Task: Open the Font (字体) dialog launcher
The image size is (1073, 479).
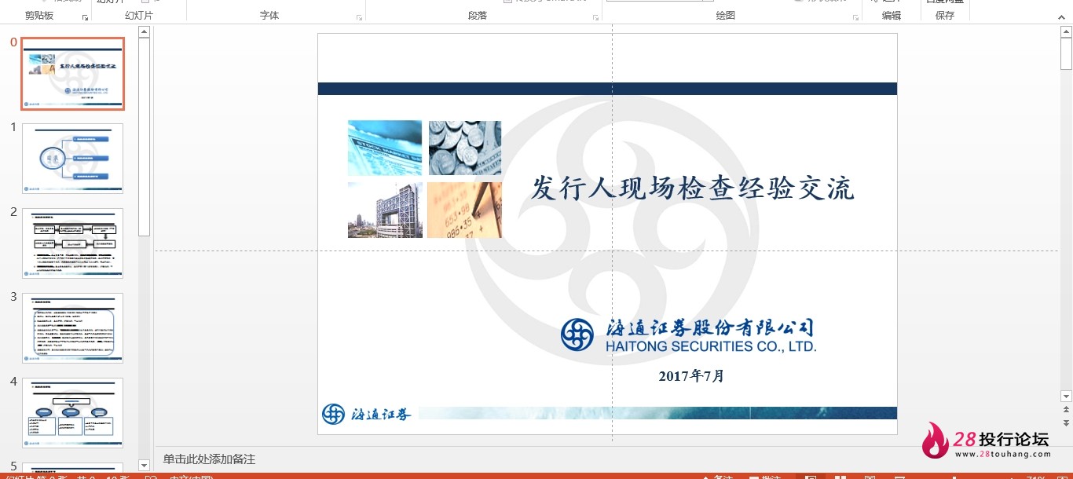Action: pos(360,16)
